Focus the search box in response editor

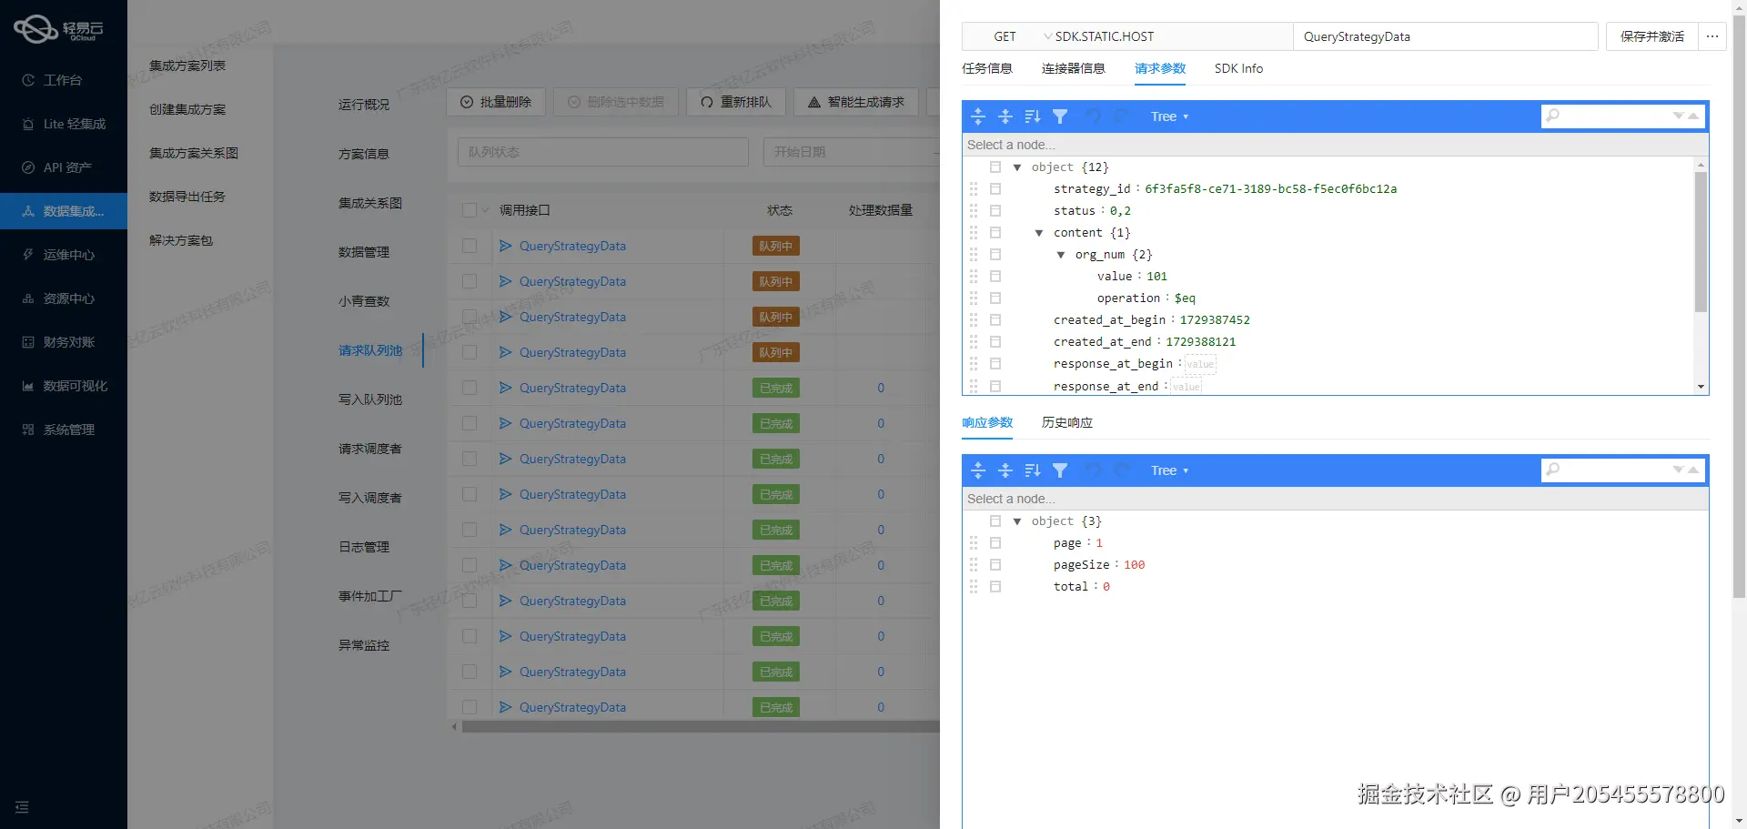click(1615, 470)
